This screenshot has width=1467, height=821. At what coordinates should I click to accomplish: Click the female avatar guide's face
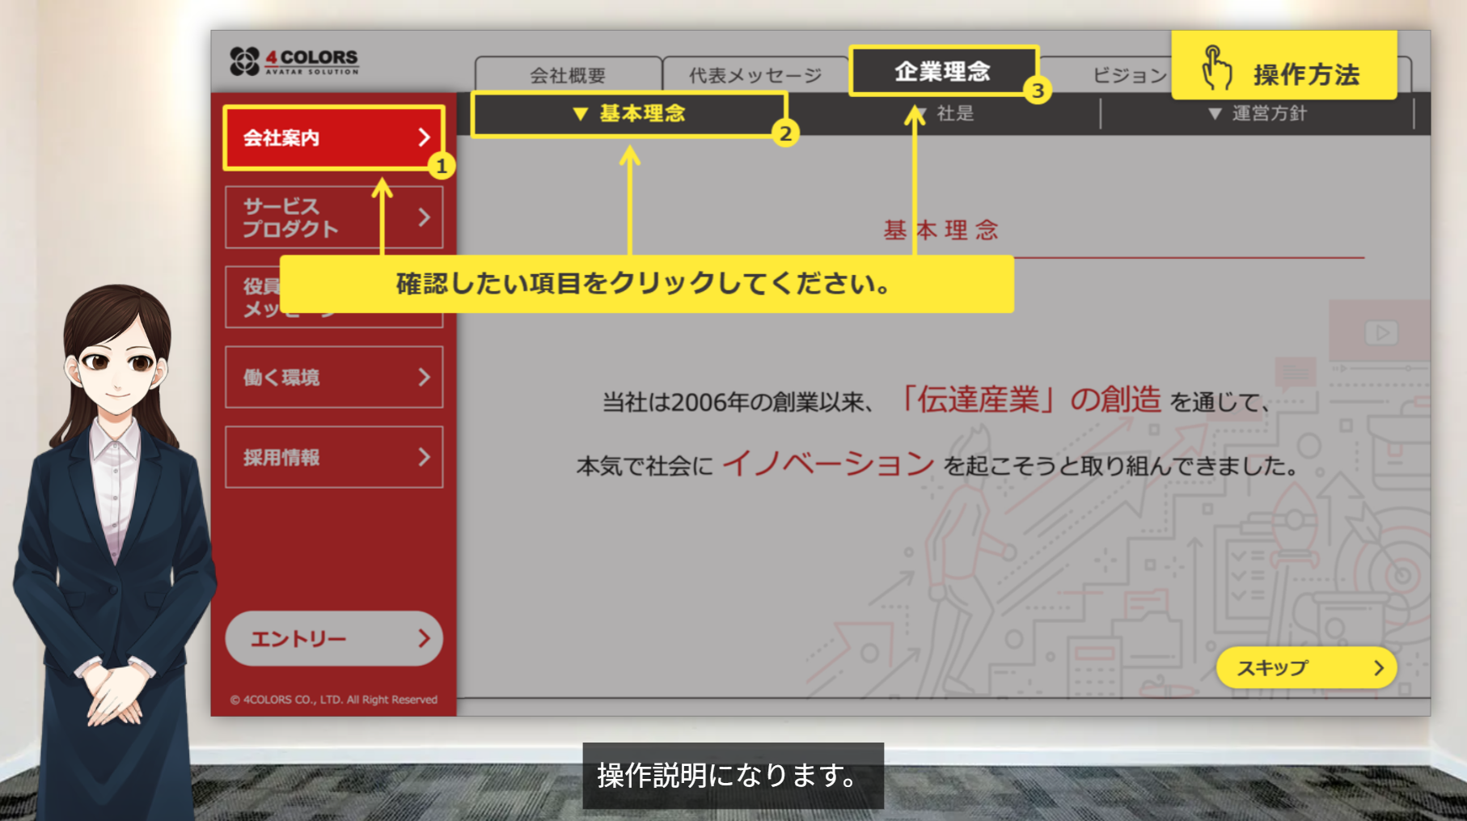point(118,364)
